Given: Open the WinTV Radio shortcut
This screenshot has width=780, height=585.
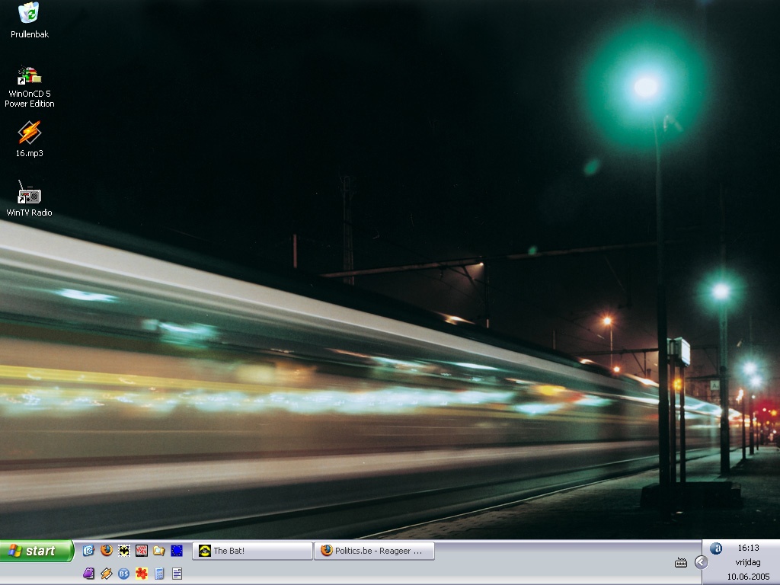Looking at the screenshot, I should [29, 193].
